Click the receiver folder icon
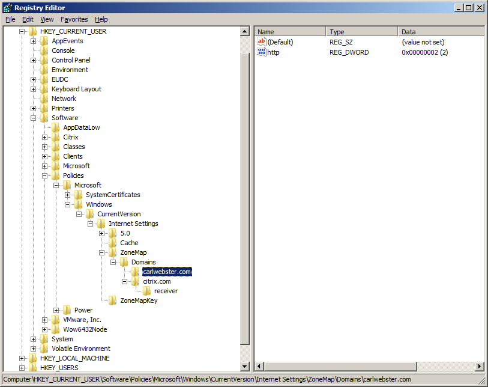488x387 pixels. click(147, 291)
